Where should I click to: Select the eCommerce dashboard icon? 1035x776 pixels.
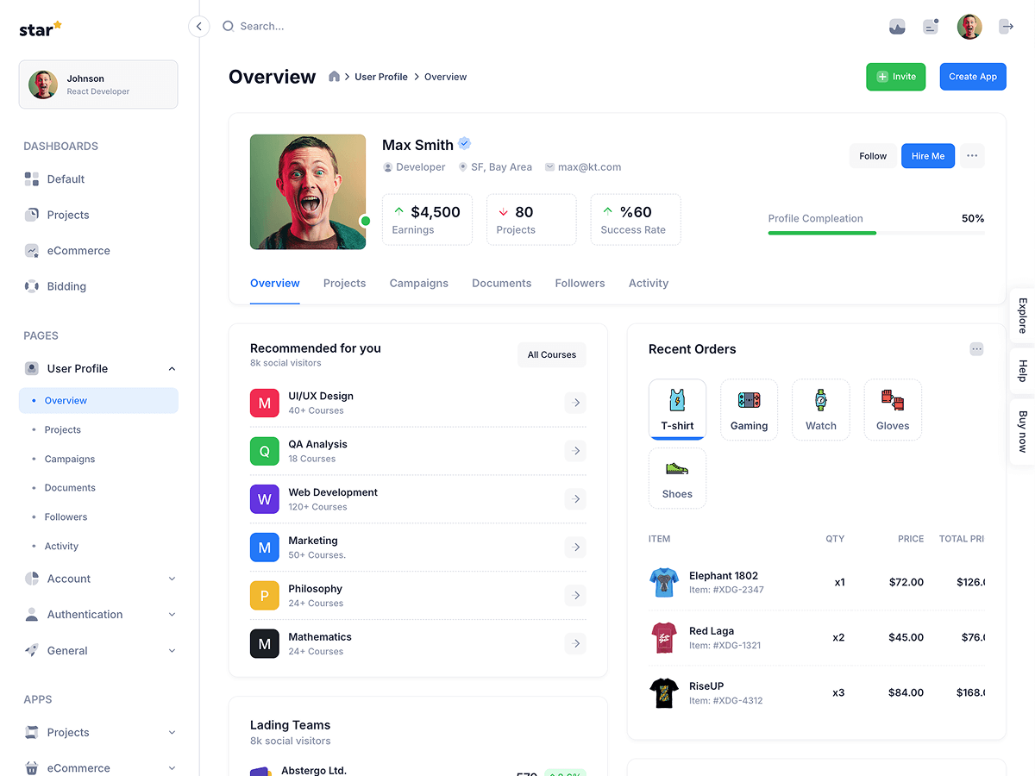pyautogui.click(x=32, y=250)
